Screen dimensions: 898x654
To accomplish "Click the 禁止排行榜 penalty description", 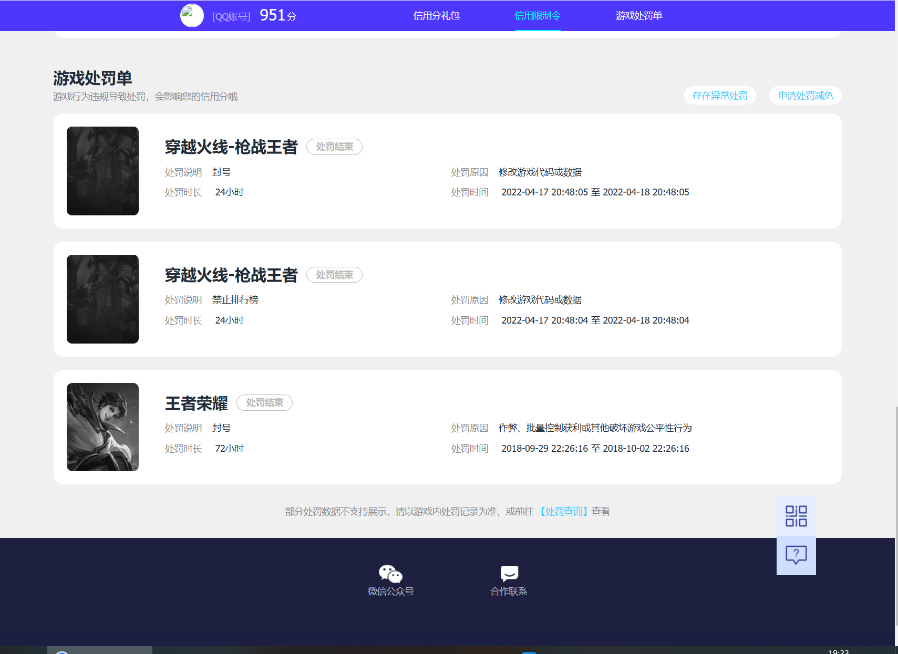I will pos(235,300).
